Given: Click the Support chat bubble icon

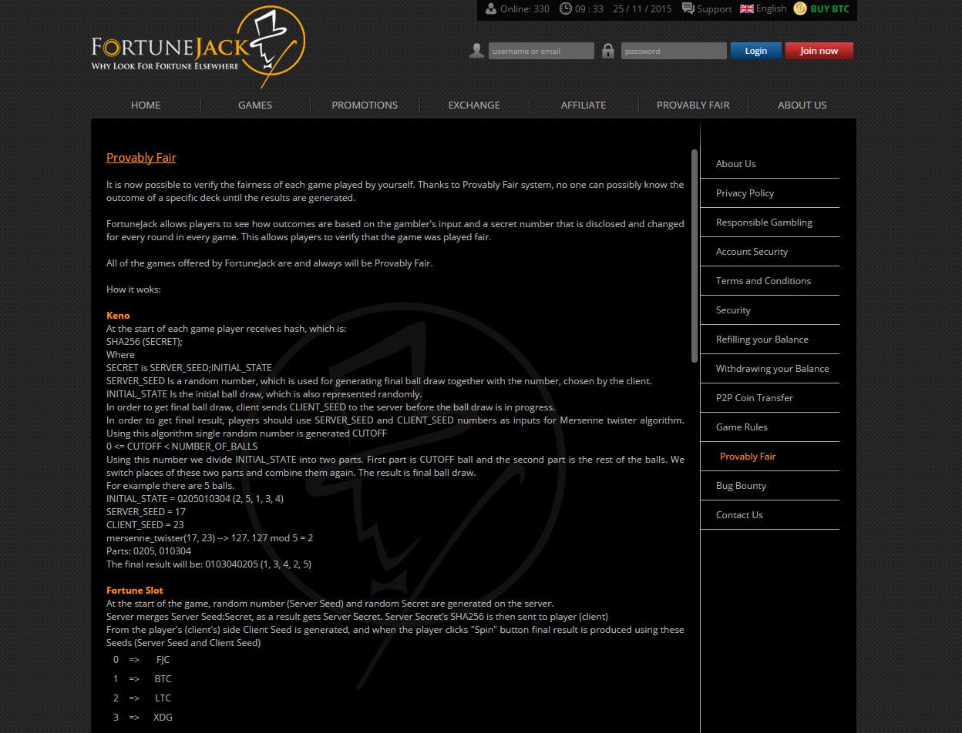Looking at the screenshot, I should tap(688, 9).
